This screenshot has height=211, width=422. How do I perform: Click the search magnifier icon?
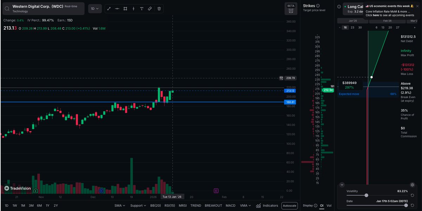pos(7,8)
